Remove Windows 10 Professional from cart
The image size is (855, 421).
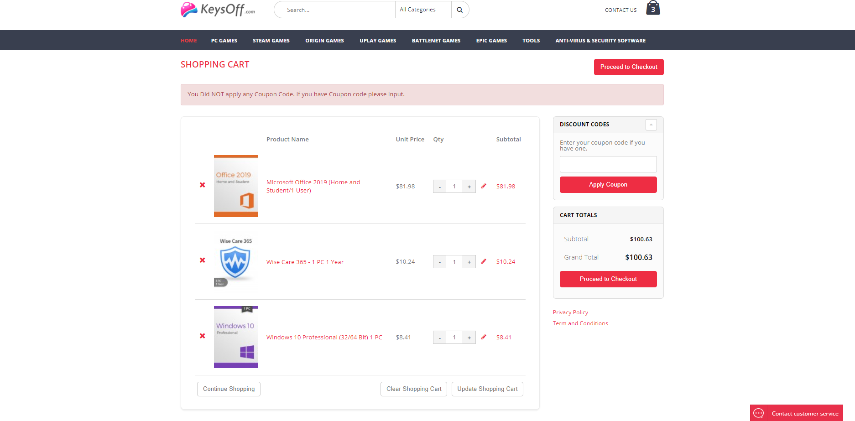(x=202, y=336)
